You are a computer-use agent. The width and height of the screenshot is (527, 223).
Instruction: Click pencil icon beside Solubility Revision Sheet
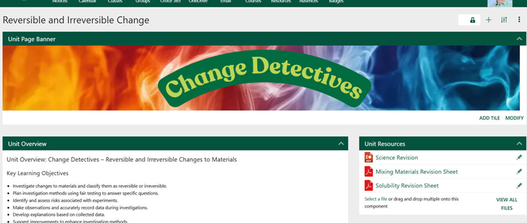519,186
